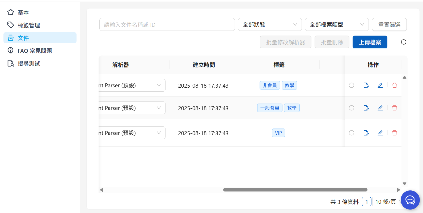Click the file edit icon in VIP row
The width and height of the screenshot is (423, 213).
click(x=366, y=133)
